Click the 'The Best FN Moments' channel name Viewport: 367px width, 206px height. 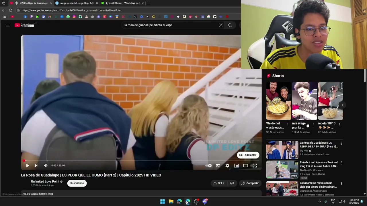coord(311,170)
